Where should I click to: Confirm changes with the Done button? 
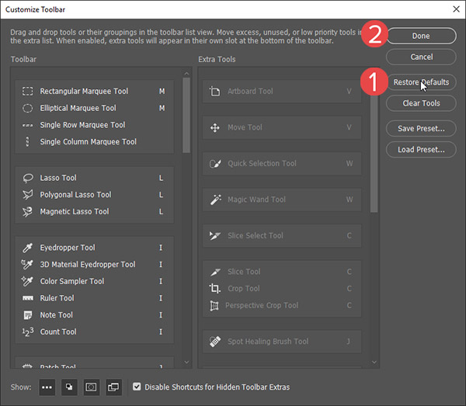click(421, 36)
